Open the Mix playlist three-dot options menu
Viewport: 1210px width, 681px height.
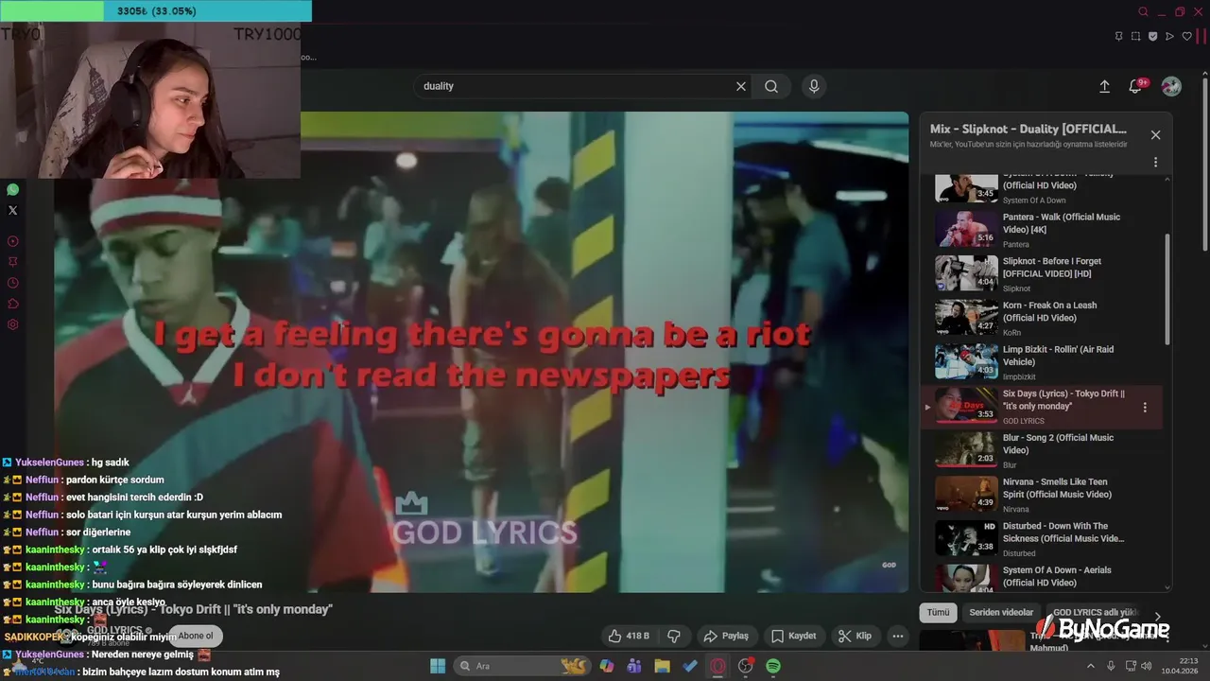point(1155,162)
